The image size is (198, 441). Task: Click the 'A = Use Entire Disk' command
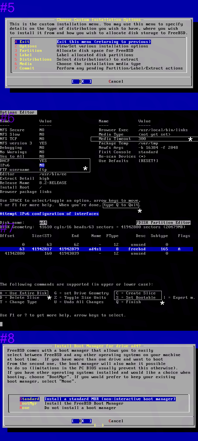click(x=23, y=293)
